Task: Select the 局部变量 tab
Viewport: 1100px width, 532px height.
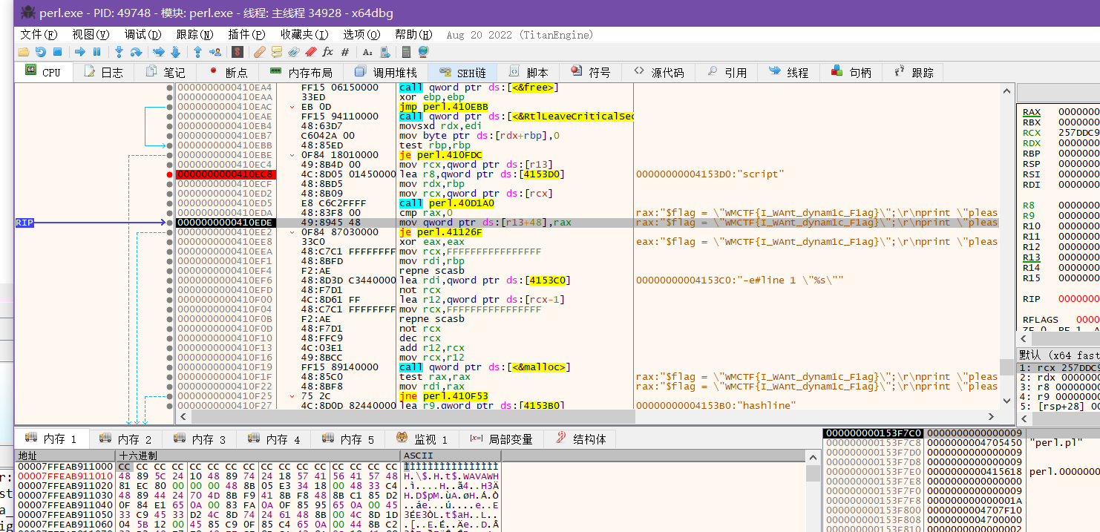Action: coord(502,439)
